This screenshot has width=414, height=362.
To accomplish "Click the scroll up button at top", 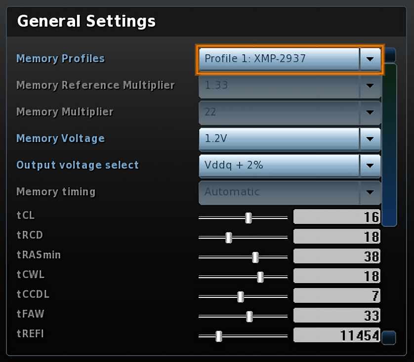I will tap(390, 54).
